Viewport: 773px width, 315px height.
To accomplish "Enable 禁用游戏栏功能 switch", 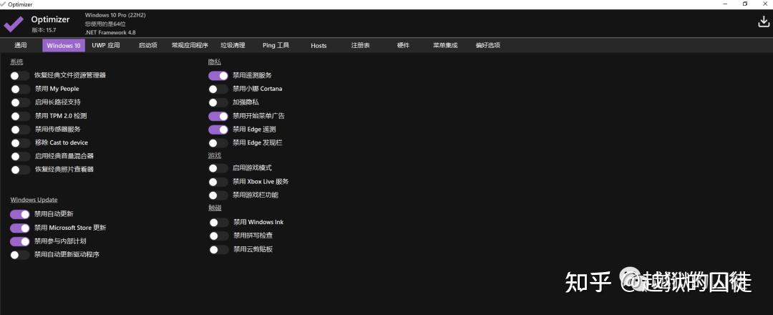I will tap(218, 195).
